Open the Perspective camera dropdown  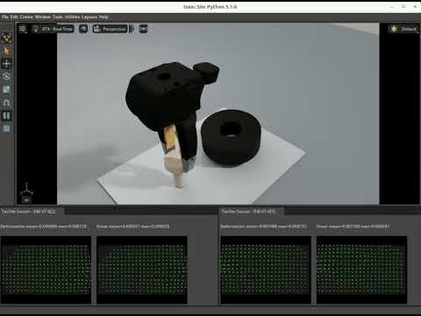click(x=110, y=29)
